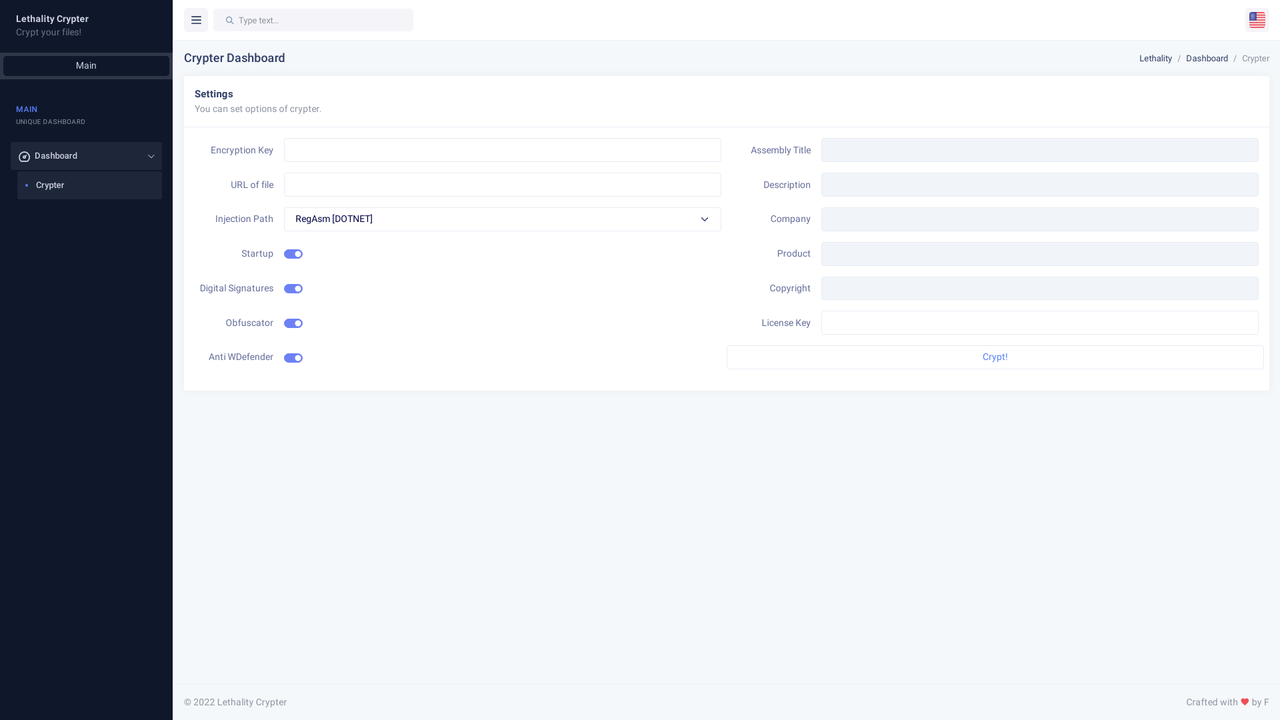Image resolution: width=1280 pixels, height=720 pixels.
Task: Select the Main tab in the sidebar
Action: [86, 66]
